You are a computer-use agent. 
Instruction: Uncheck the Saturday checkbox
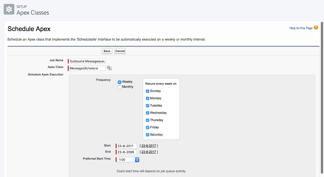[x=148, y=135]
